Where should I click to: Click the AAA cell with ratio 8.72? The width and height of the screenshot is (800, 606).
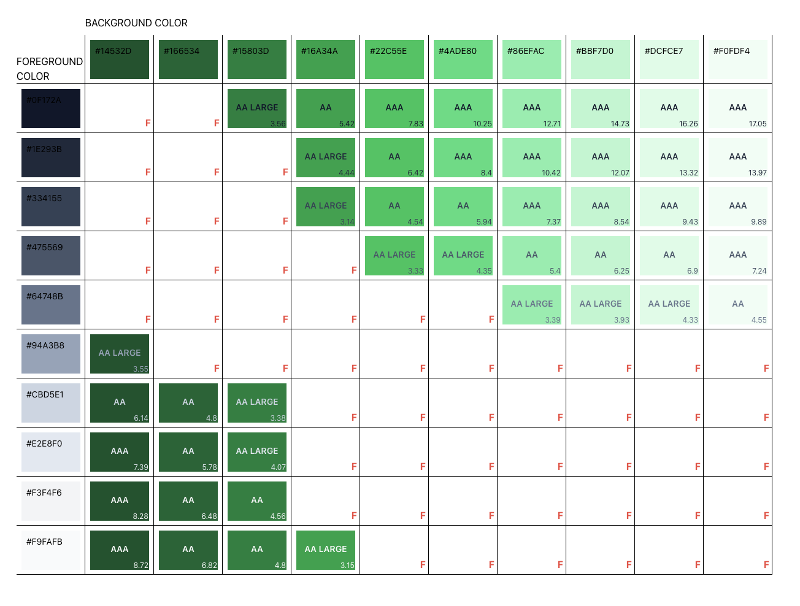tap(120, 550)
